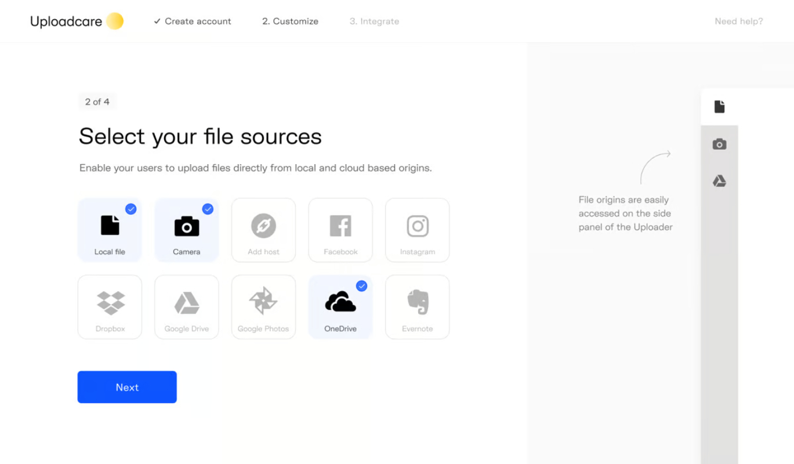Click the Need help? link

coord(738,21)
